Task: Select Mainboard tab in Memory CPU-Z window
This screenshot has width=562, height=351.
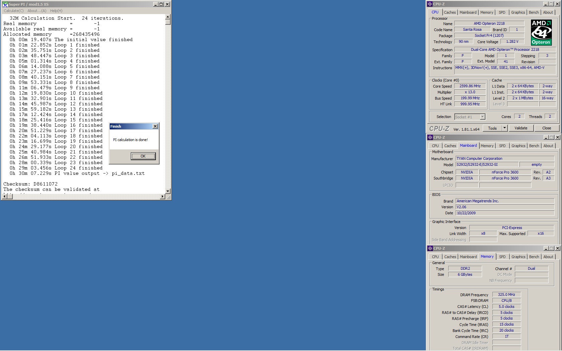Action: (468, 257)
